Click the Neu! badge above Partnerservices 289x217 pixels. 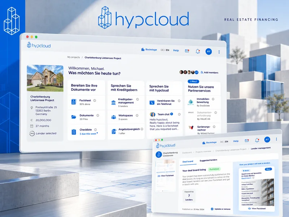[x=193, y=81]
